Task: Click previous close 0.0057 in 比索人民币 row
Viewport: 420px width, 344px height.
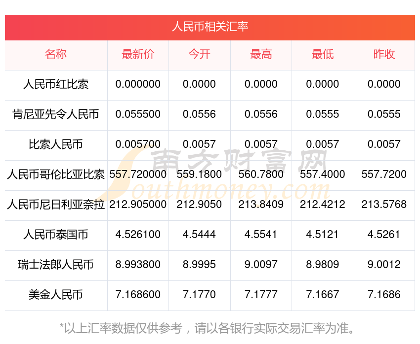Action: (x=384, y=144)
